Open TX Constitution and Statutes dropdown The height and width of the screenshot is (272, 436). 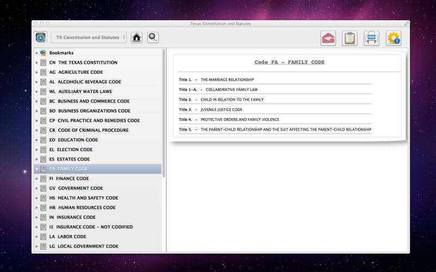click(89, 38)
